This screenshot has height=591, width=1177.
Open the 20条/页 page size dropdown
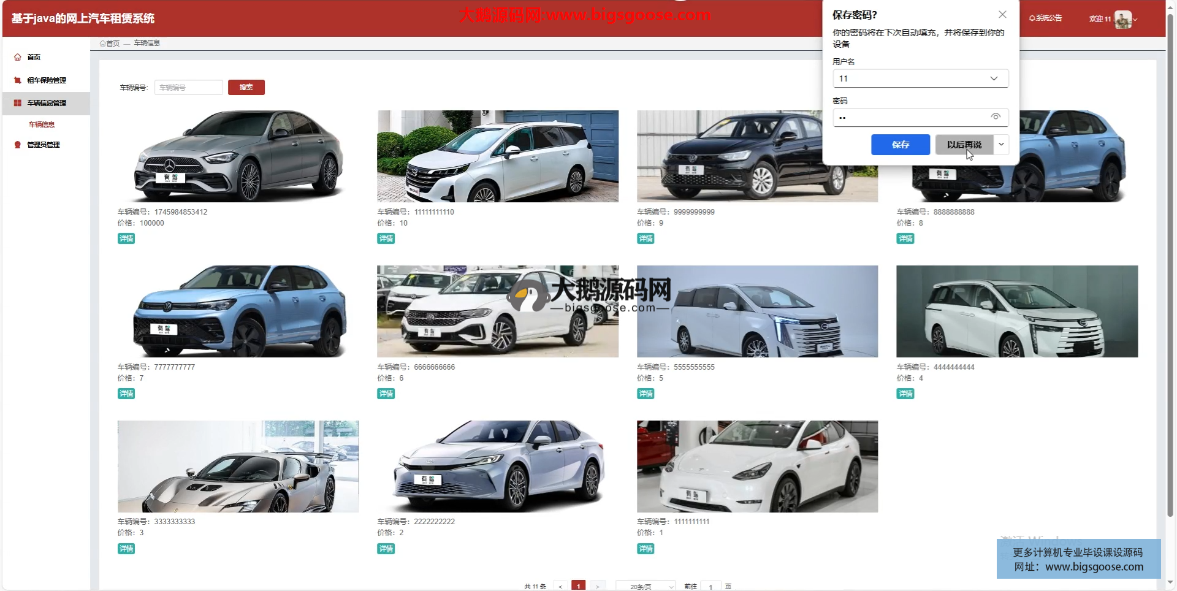(x=645, y=586)
